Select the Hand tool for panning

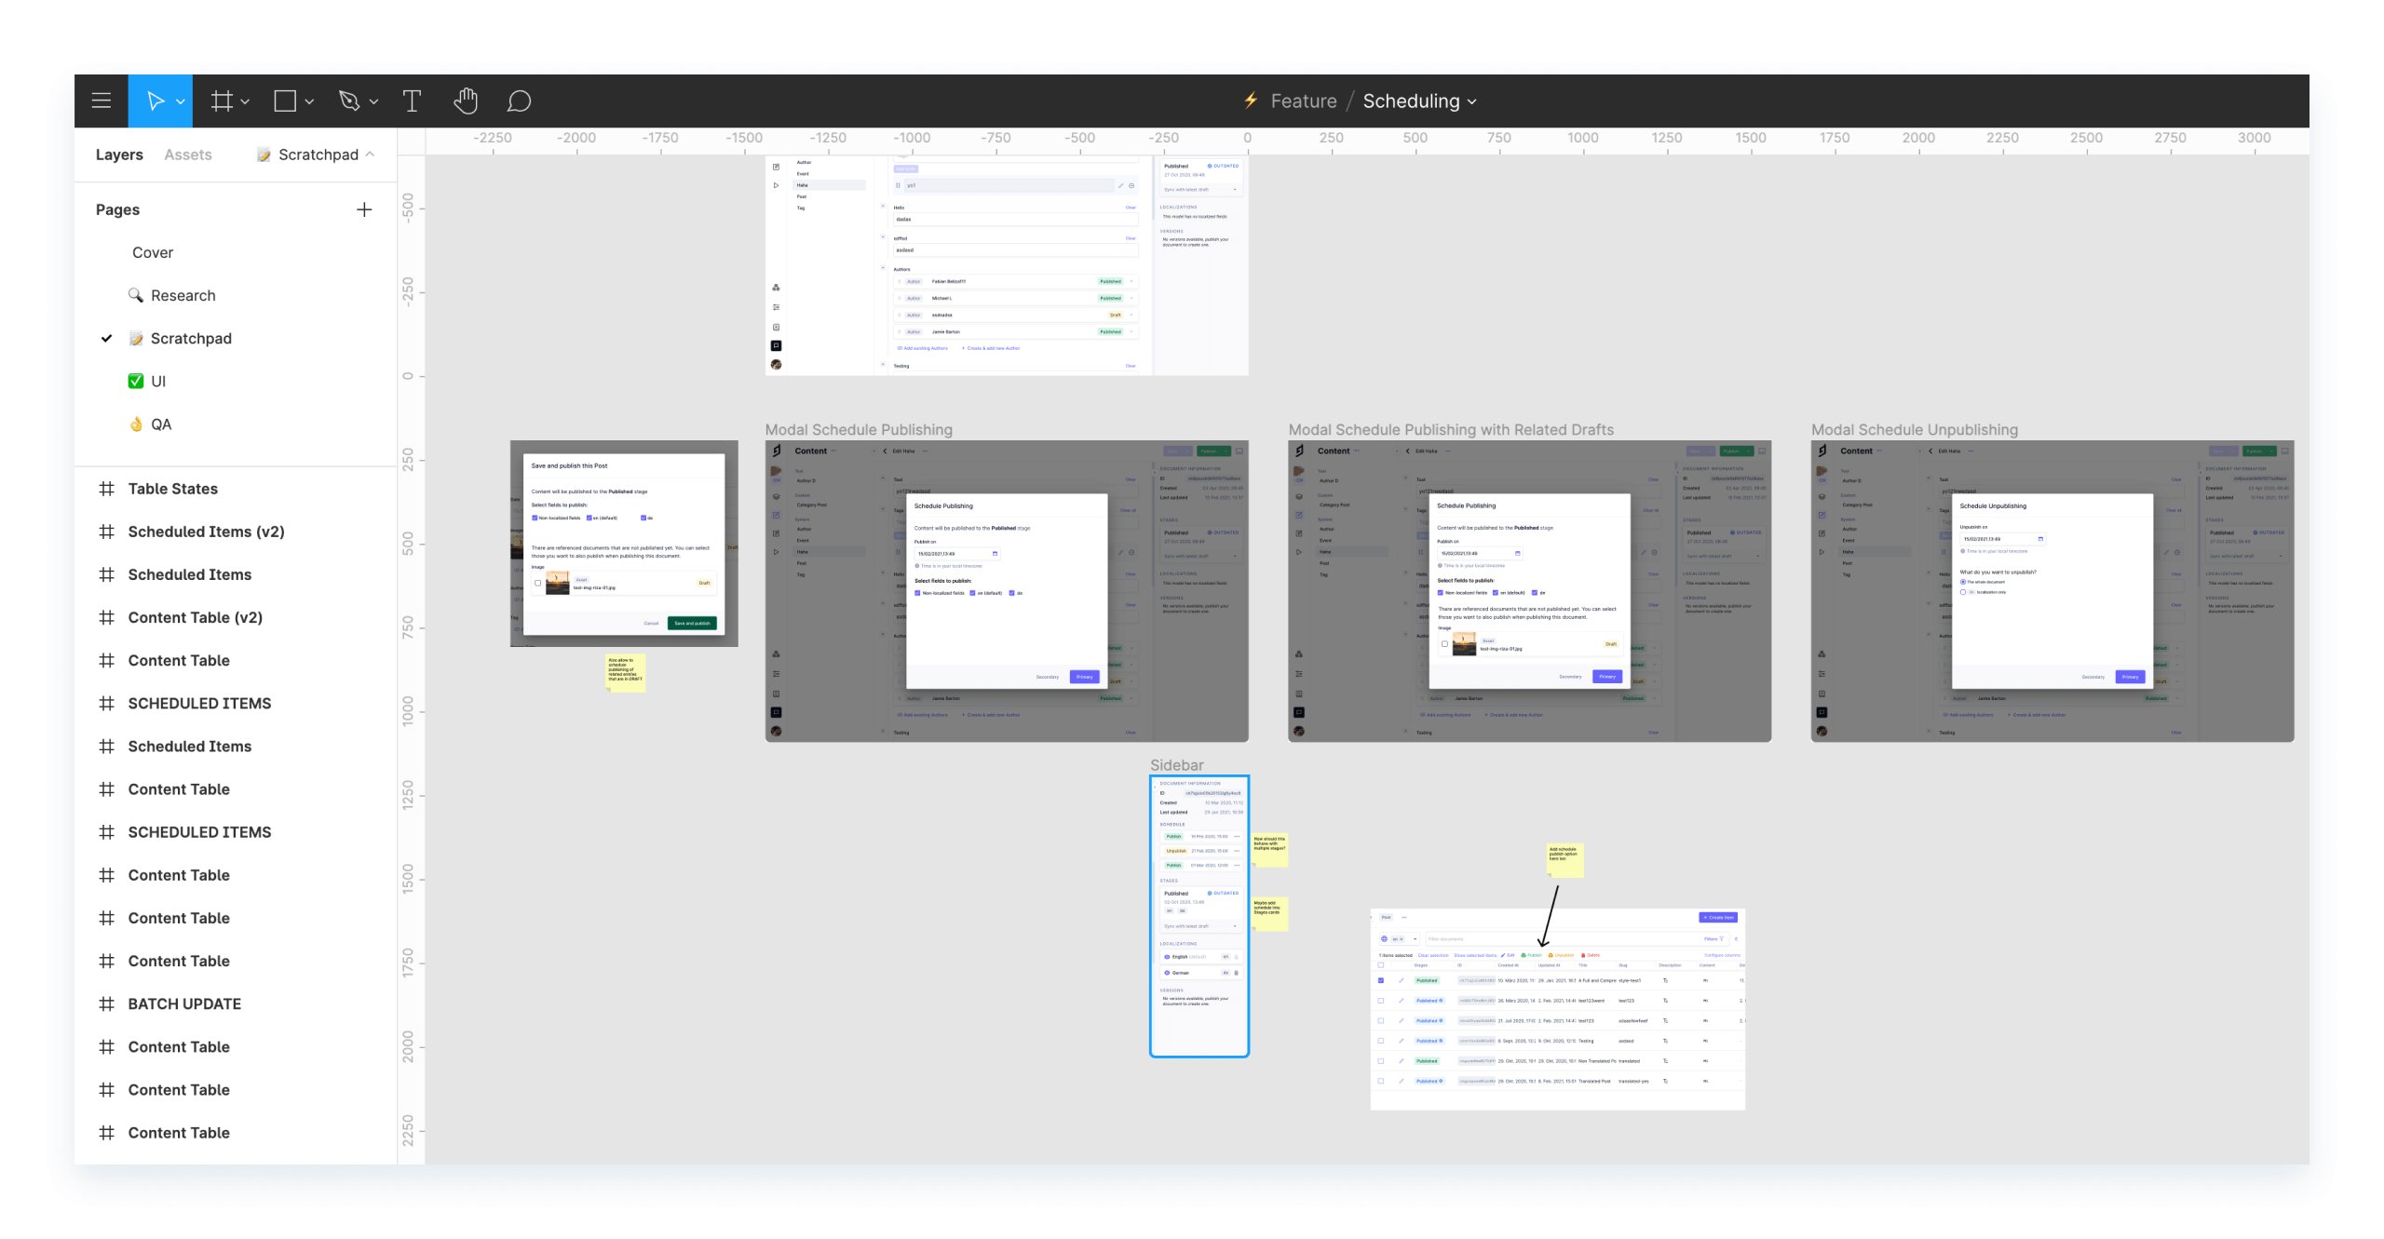(x=466, y=101)
